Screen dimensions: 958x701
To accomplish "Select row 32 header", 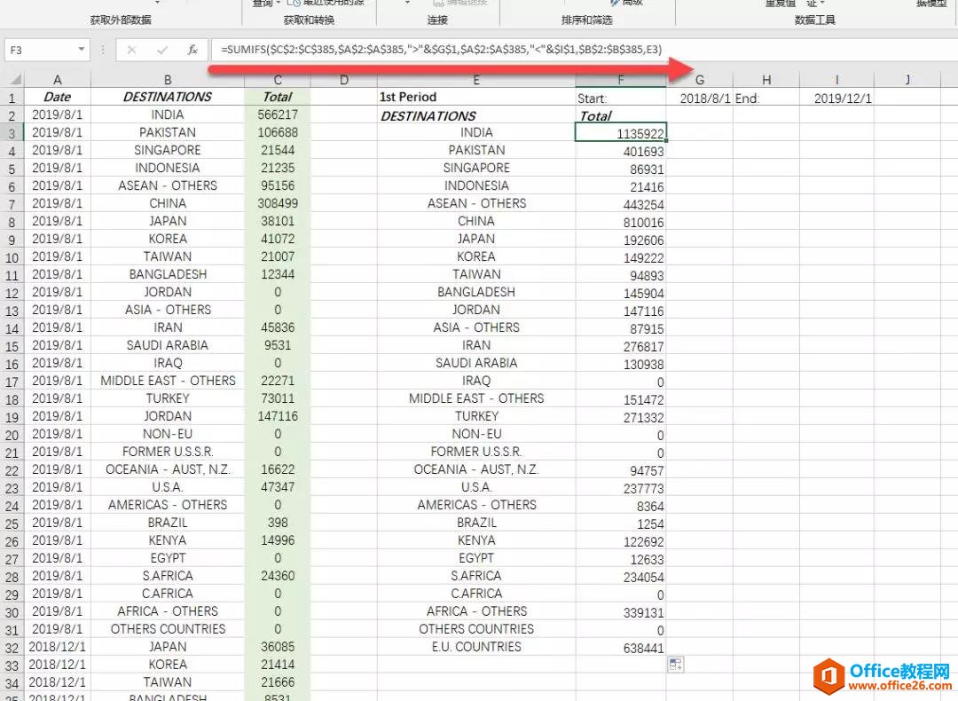I will pos(12,647).
